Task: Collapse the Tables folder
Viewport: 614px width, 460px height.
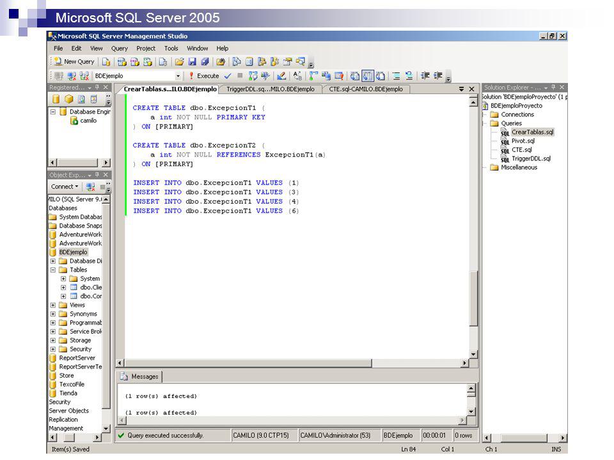Action: coord(53,270)
